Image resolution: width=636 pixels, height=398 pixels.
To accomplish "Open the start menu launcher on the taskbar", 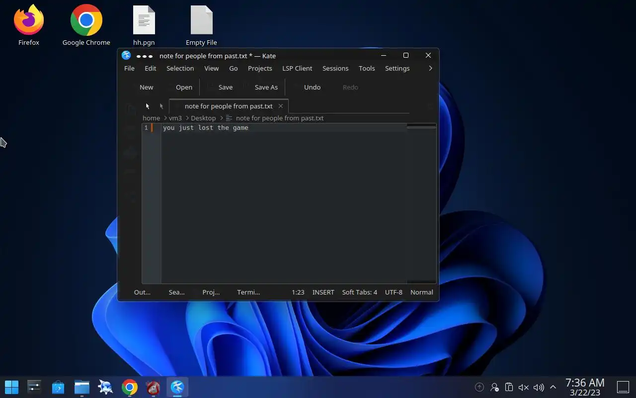I will [11, 387].
